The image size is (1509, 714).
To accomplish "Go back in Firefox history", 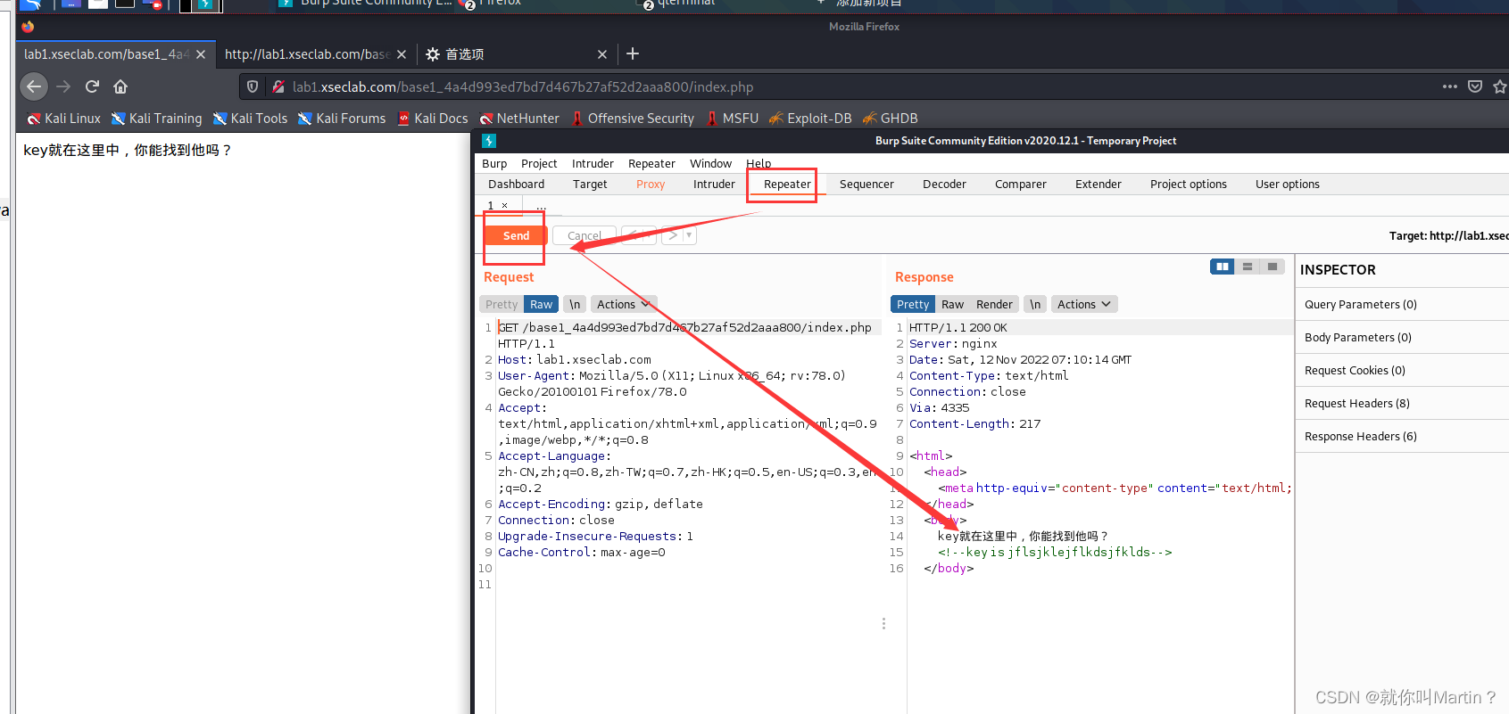I will tap(34, 86).
